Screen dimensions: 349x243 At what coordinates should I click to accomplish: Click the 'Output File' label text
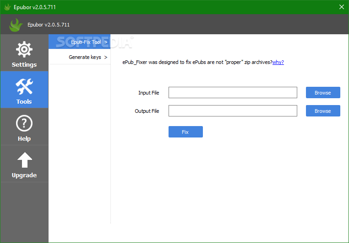147,111
